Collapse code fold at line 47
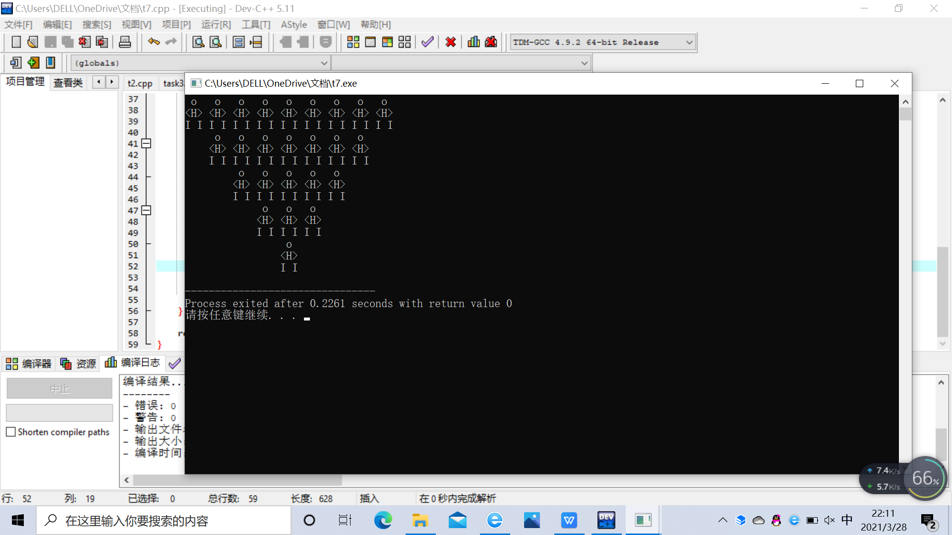 [x=146, y=211]
